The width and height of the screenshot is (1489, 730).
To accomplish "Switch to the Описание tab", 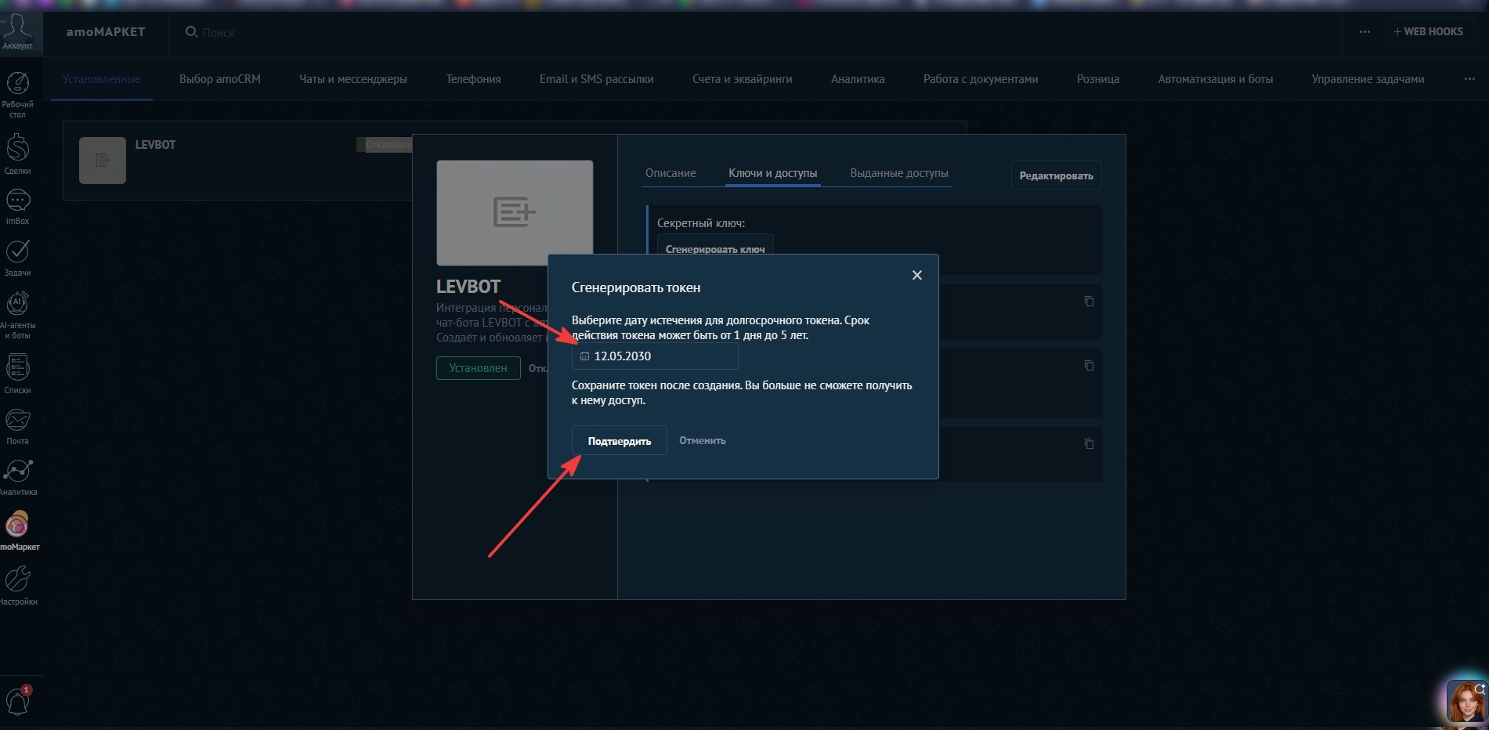I will pos(670,173).
